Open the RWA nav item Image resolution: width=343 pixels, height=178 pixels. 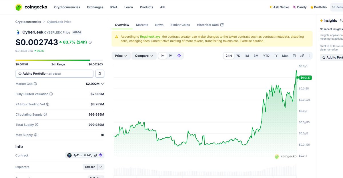pyautogui.click(x=114, y=7)
